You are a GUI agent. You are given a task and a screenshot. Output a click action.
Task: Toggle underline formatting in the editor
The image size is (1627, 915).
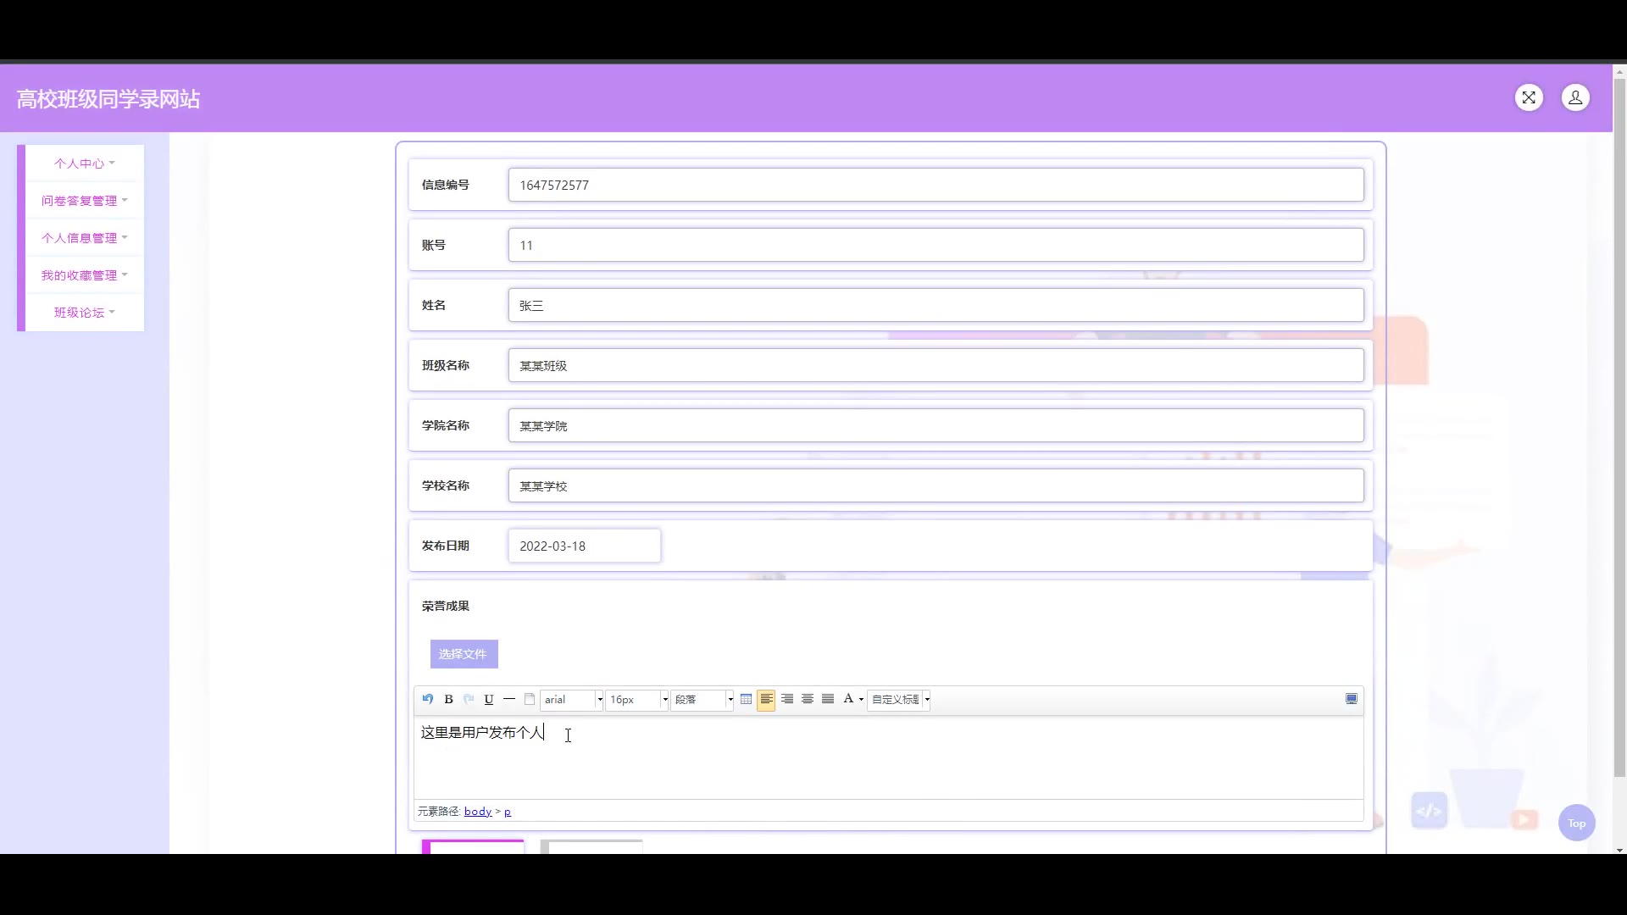489,699
